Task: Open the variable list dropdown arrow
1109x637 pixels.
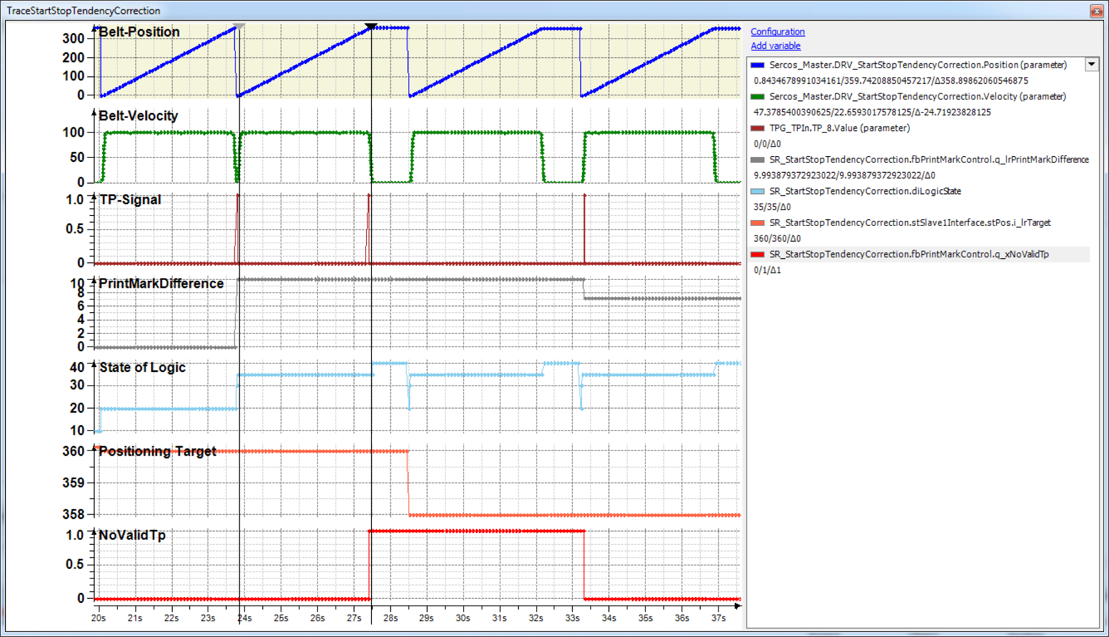Action: pyautogui.click(x=1091, y=64)
